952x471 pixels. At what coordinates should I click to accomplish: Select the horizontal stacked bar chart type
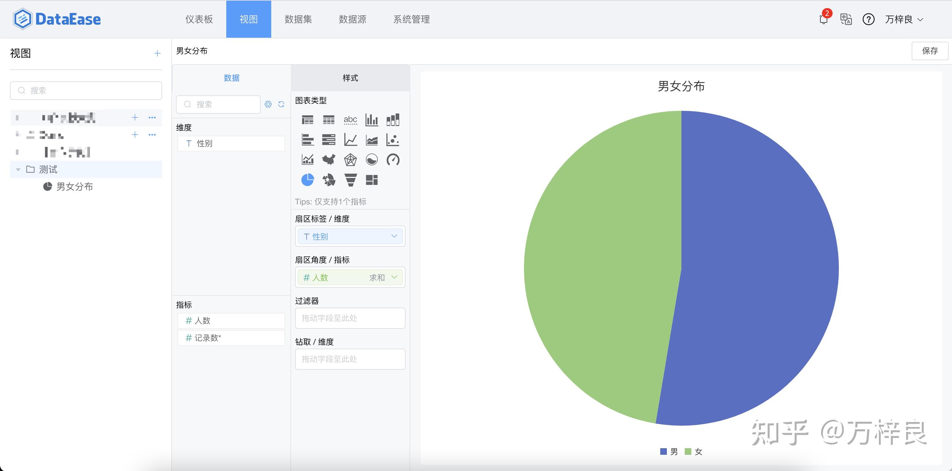328,140
